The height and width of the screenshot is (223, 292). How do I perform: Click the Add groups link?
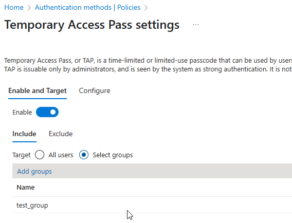pos(34,171)
